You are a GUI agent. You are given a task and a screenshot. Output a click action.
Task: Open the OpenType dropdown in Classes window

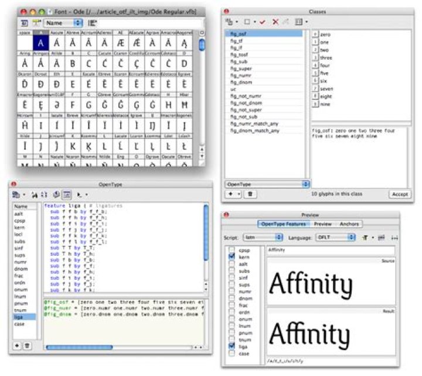tap(267, 184)
